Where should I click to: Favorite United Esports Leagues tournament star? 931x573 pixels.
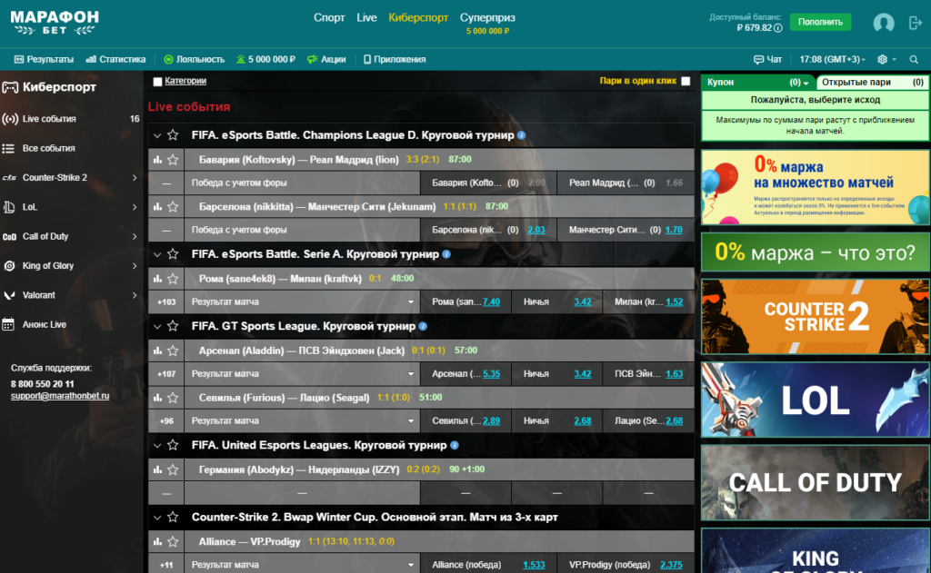(173, 445)
